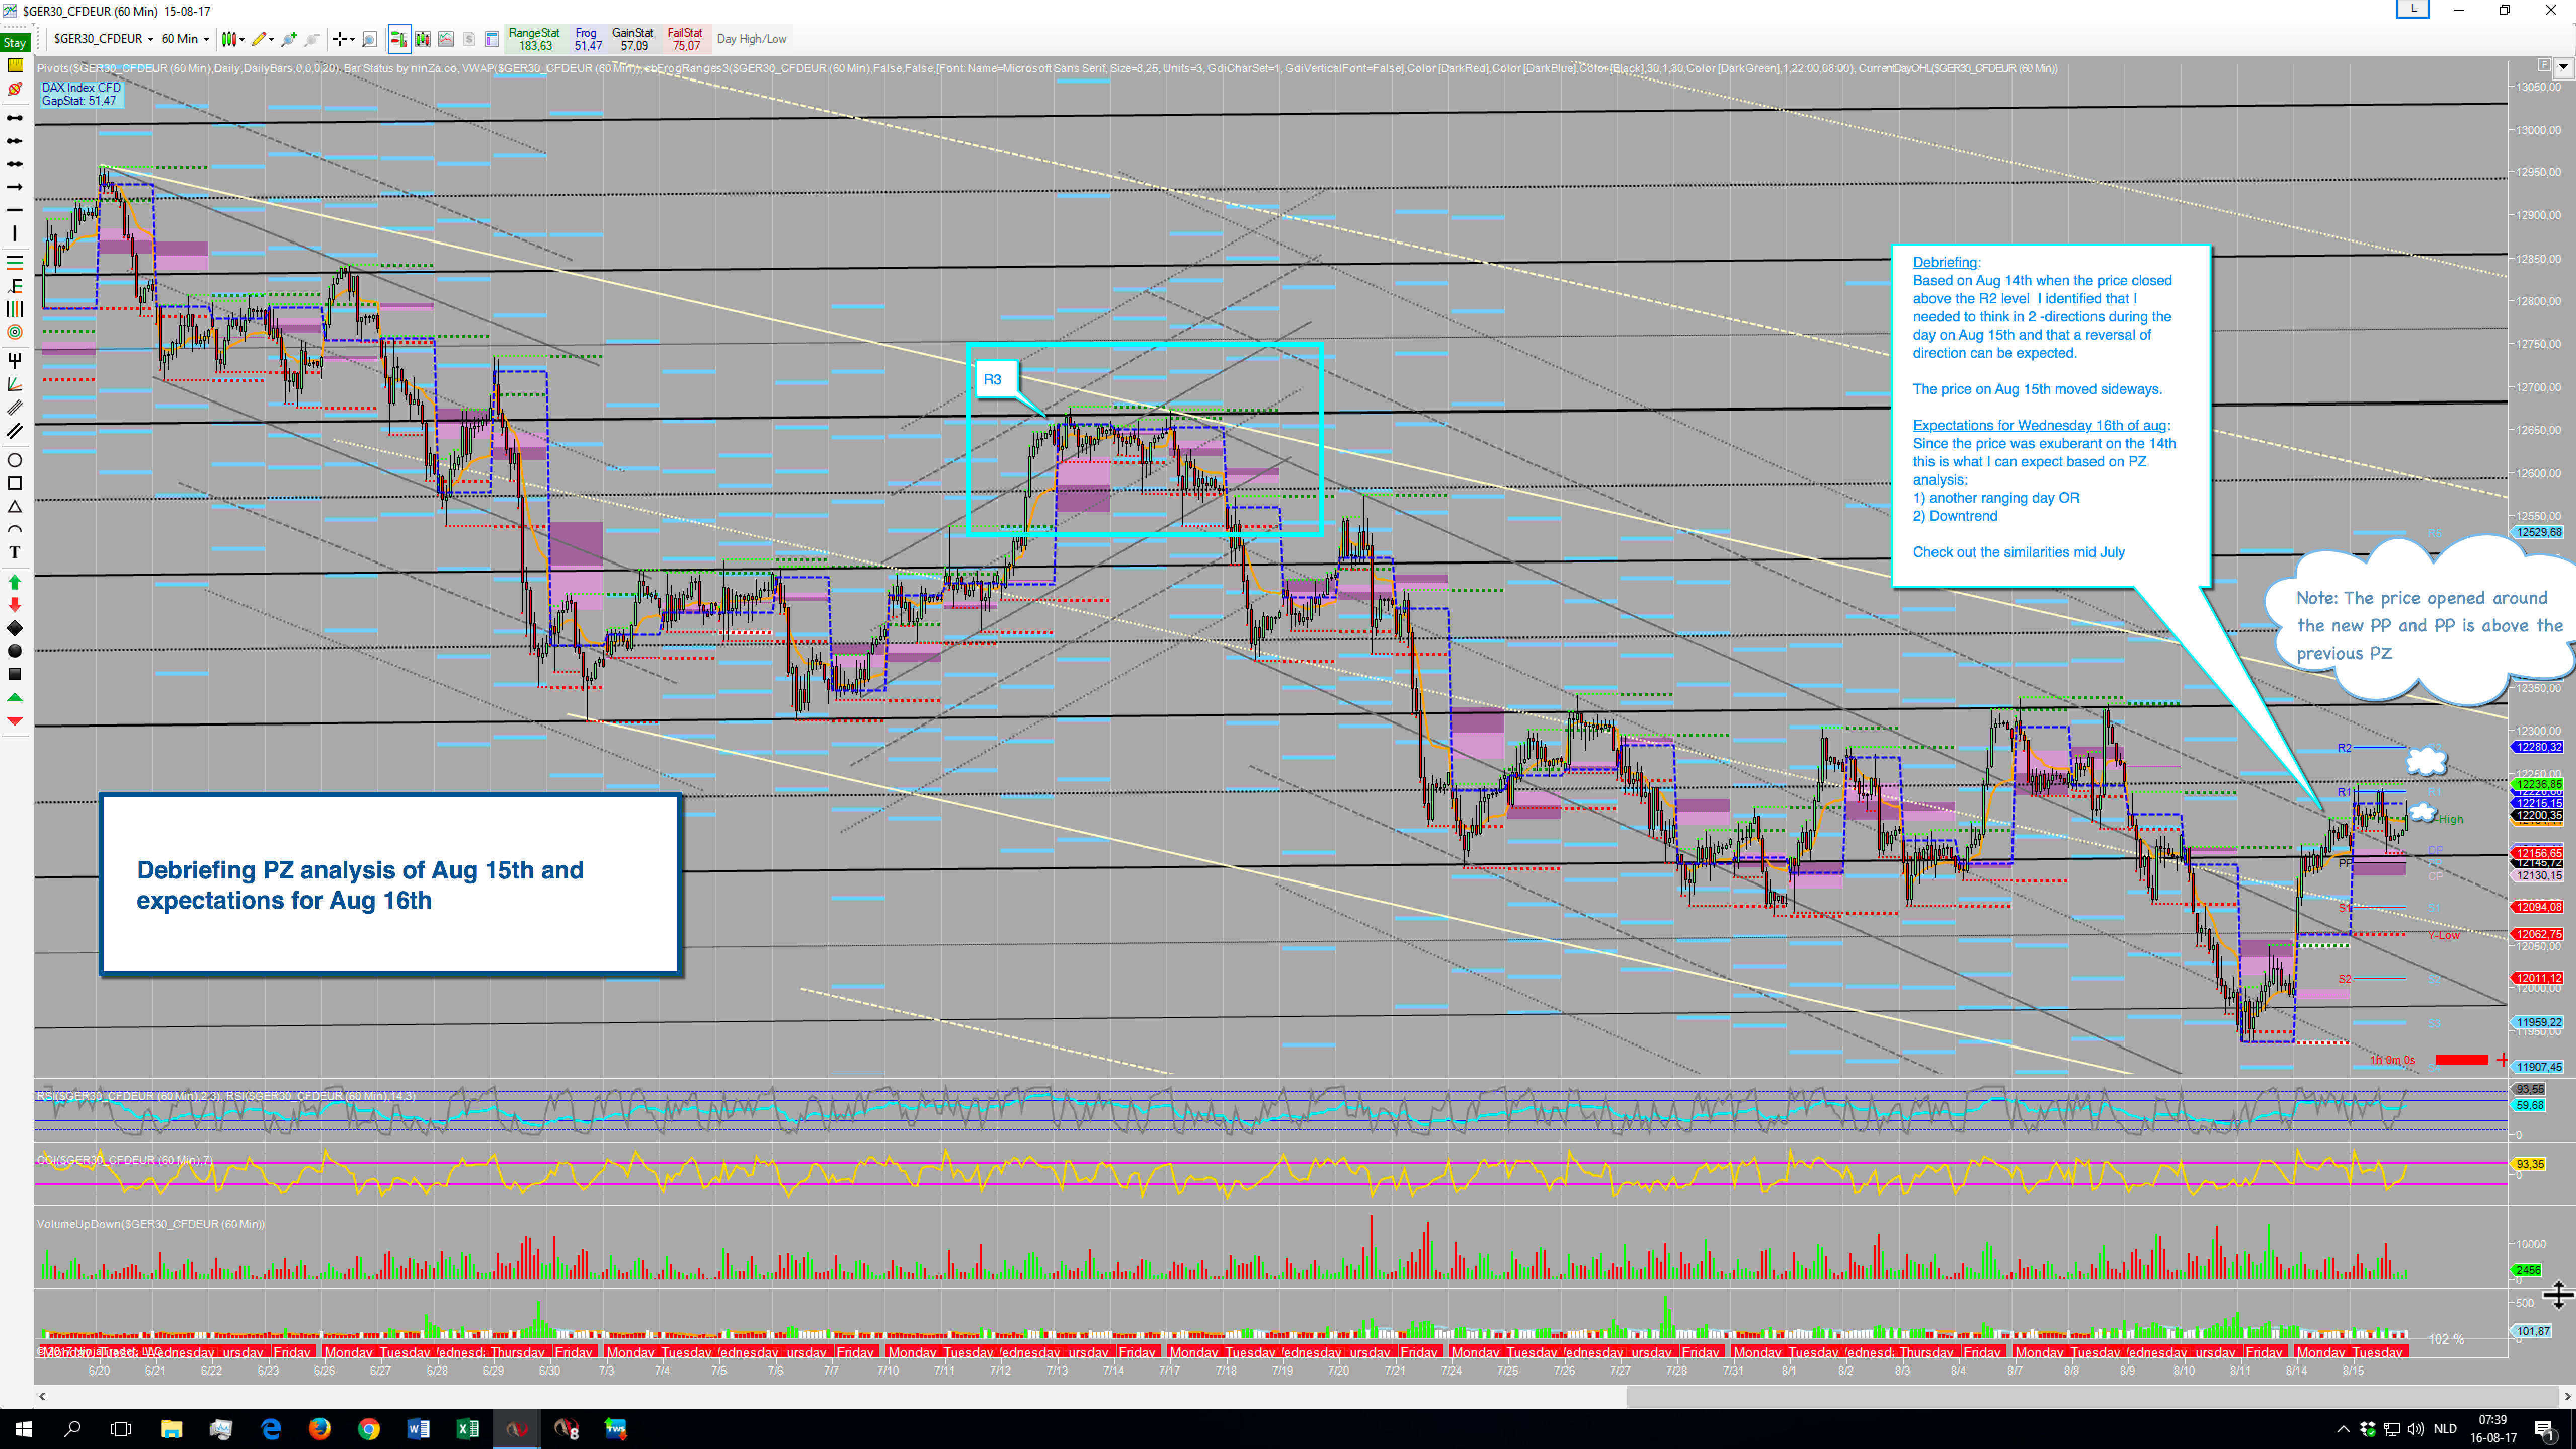
Task: Click the remove drawing objects eraser icon
Action: 15,89
